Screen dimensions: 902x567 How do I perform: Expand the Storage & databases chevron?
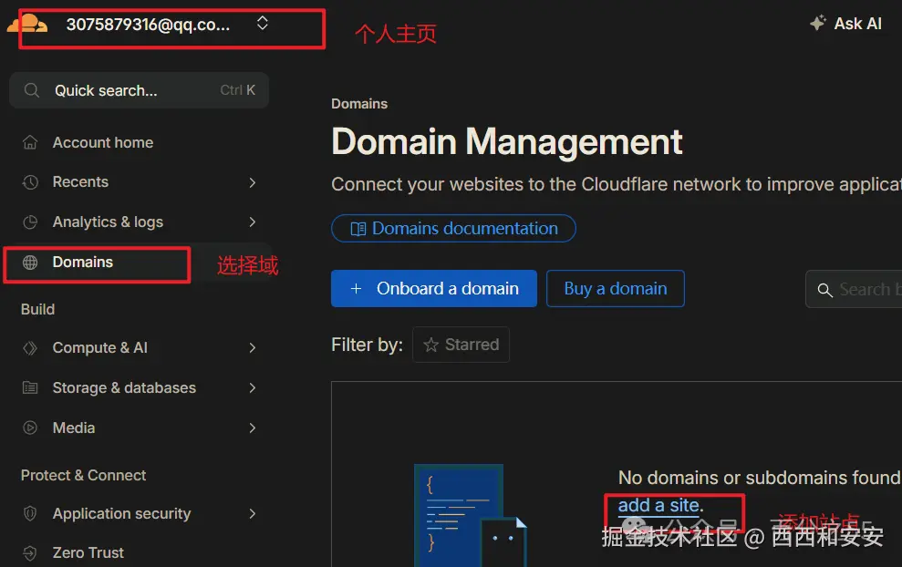[253, 387]
